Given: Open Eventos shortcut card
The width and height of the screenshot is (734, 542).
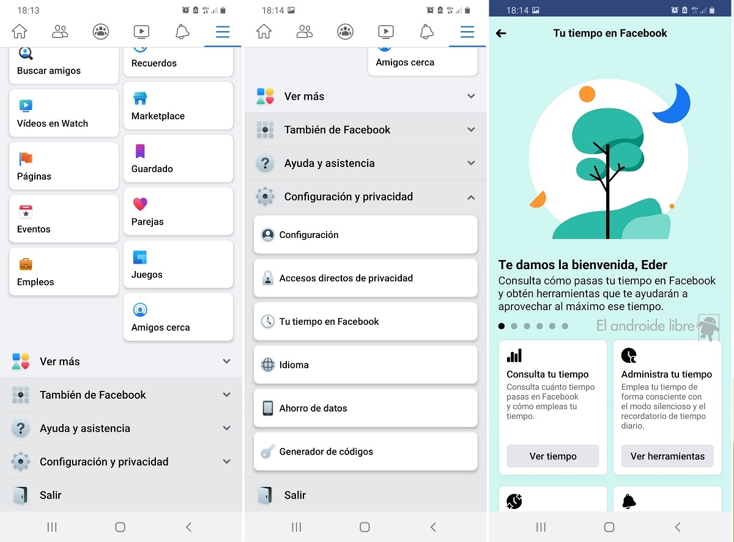Looking at the screenshot, I should tap(64, 219).
